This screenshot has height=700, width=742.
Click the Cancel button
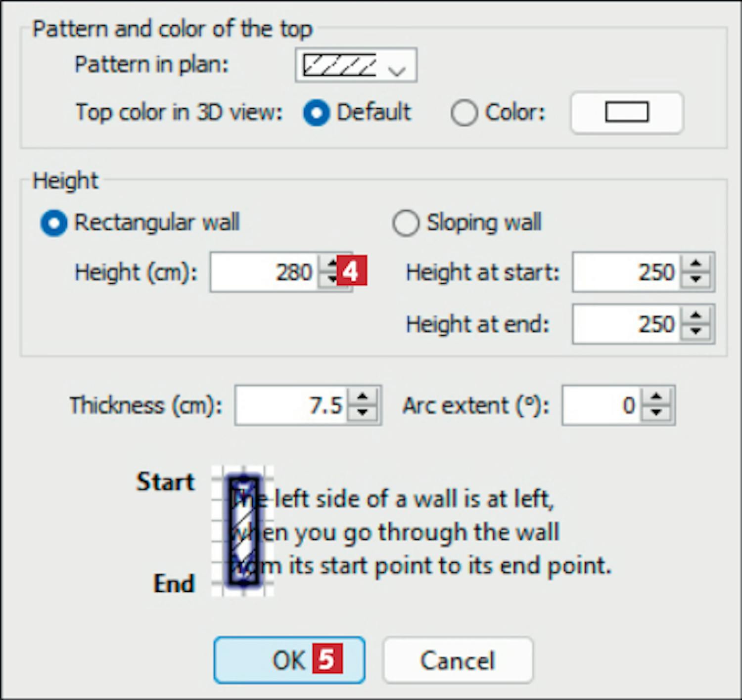(458, 660)
